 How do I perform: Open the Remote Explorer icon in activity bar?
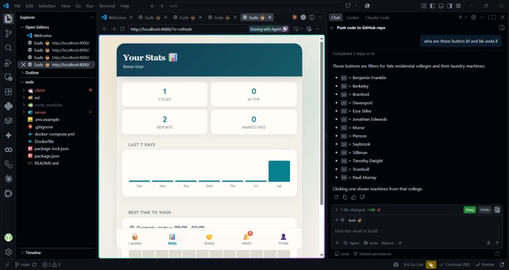(x=8, y=77)
